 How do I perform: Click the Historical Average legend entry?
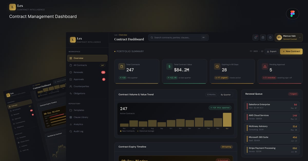click(146, 131)
